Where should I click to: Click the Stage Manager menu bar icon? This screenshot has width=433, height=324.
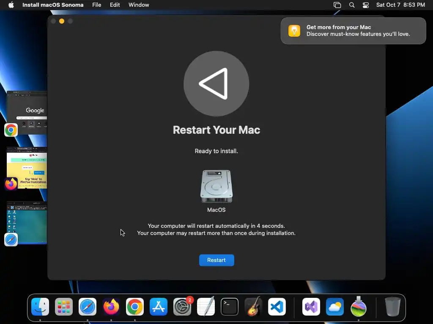pyautogui.click(x=337, y=5)
